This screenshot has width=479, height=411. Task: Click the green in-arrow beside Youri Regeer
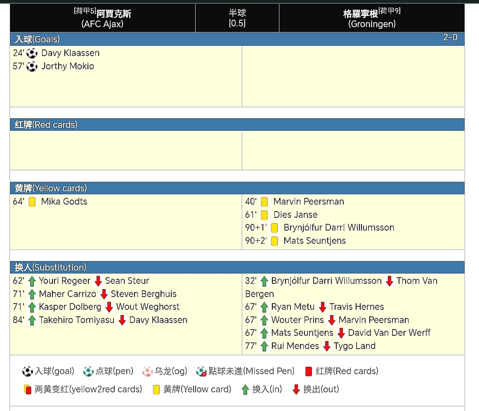click(x=32, y=281)
